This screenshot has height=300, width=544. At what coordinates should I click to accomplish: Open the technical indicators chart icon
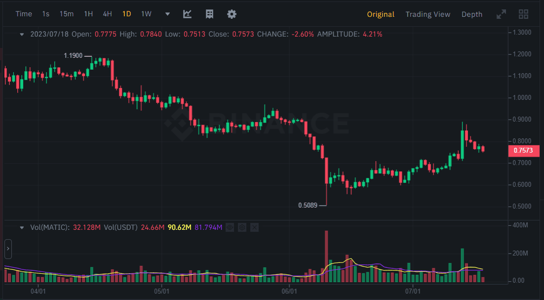187,14
